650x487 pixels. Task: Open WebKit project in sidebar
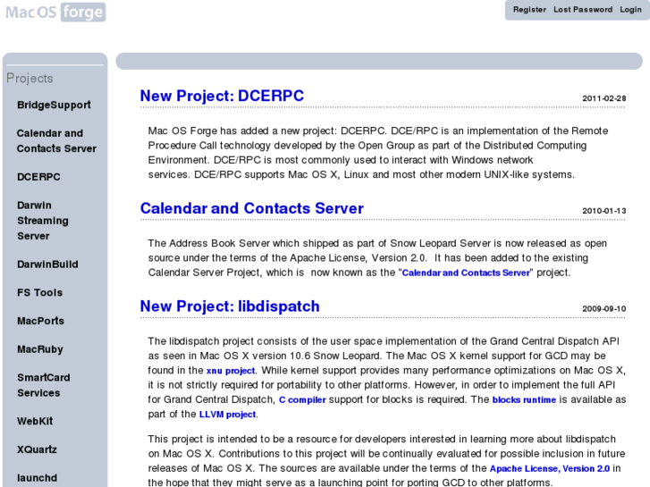click(x=35, y=421)
